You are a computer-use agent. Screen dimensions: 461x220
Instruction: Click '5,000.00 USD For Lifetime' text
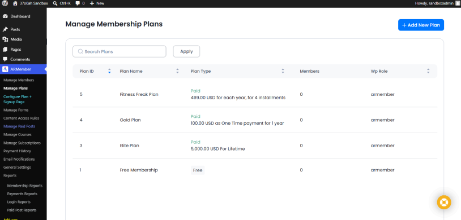pos(218,149)
